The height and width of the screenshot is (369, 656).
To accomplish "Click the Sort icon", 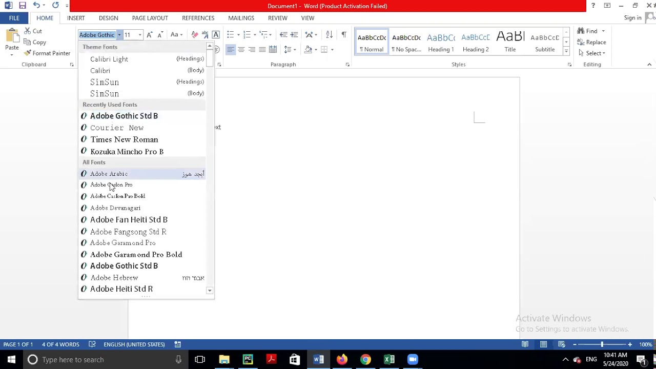I will 329,35.
